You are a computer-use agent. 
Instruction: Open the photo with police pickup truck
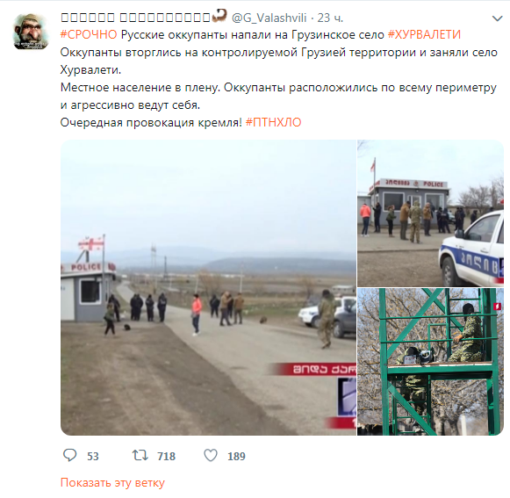(430, 213)
